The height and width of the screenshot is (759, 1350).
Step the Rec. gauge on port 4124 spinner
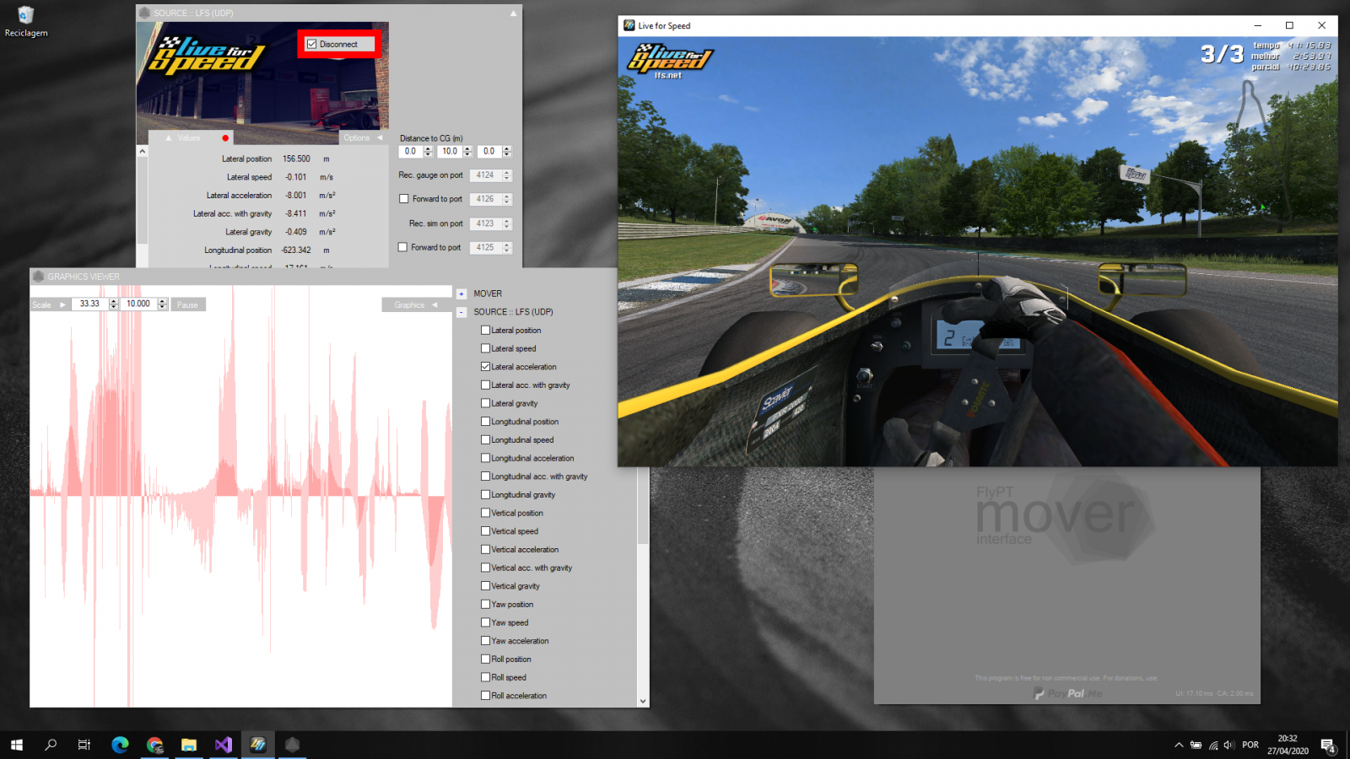click(507, 175)
